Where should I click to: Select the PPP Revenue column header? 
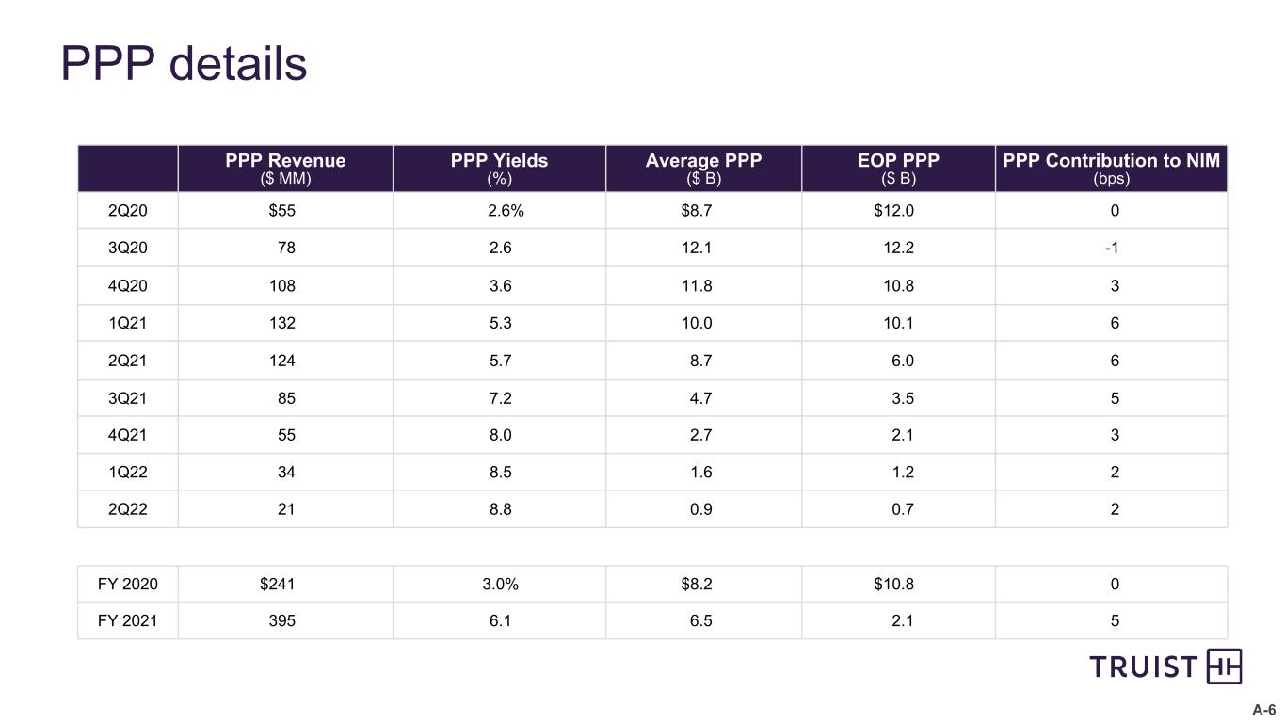[285, 169]
